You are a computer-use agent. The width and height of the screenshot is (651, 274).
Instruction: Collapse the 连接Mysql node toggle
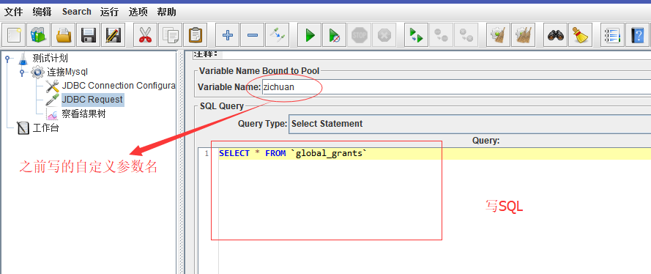coord(22,73)
